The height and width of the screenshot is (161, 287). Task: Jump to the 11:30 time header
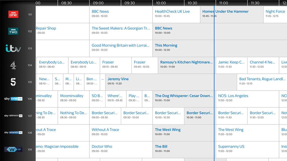point(255,3)
